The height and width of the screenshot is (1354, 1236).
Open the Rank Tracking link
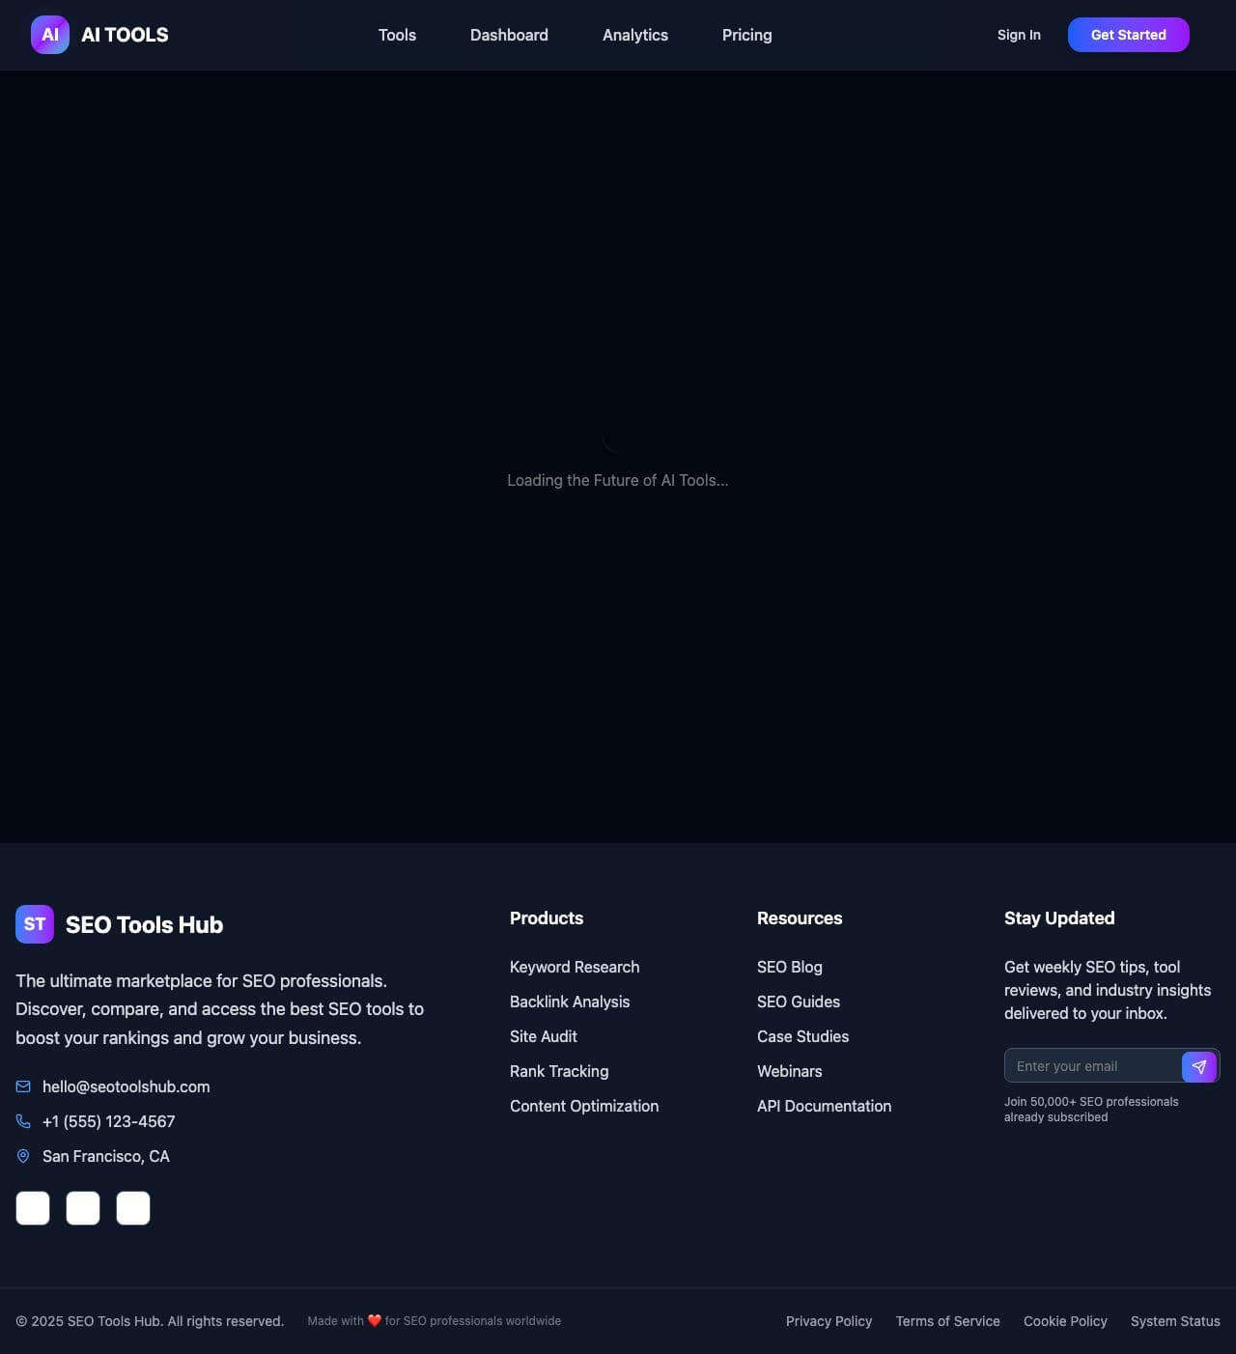[559, 1071]
